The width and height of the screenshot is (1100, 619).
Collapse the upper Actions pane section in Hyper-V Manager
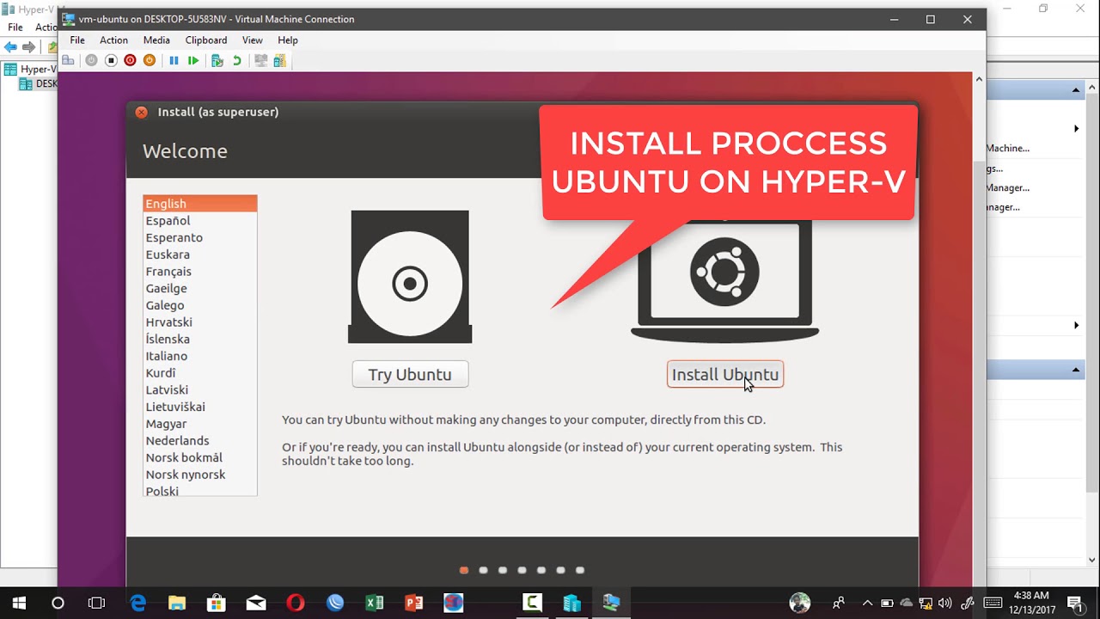pos(1076,90)
